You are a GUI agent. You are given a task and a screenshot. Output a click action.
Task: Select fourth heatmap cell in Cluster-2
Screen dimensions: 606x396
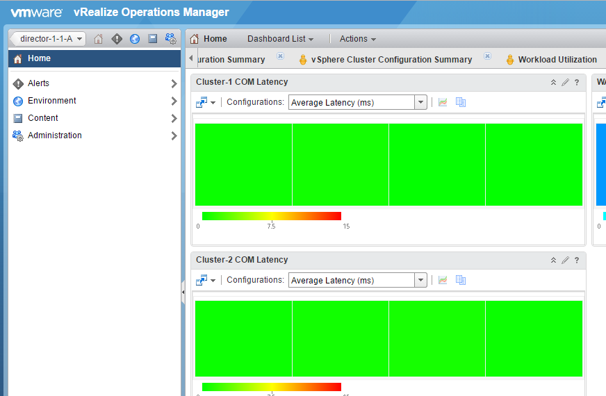534,339
